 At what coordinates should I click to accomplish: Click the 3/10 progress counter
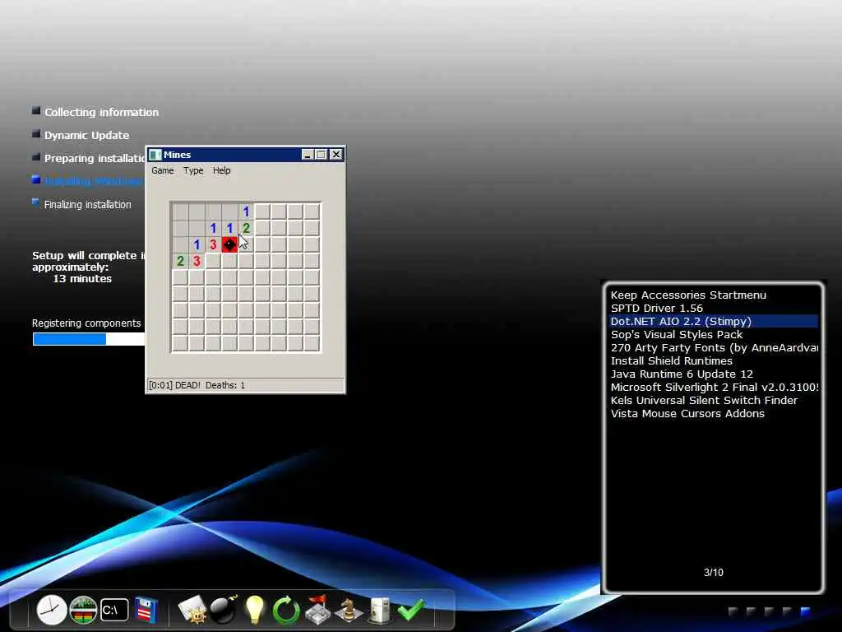pyautogui.click(x=713, y=573)
